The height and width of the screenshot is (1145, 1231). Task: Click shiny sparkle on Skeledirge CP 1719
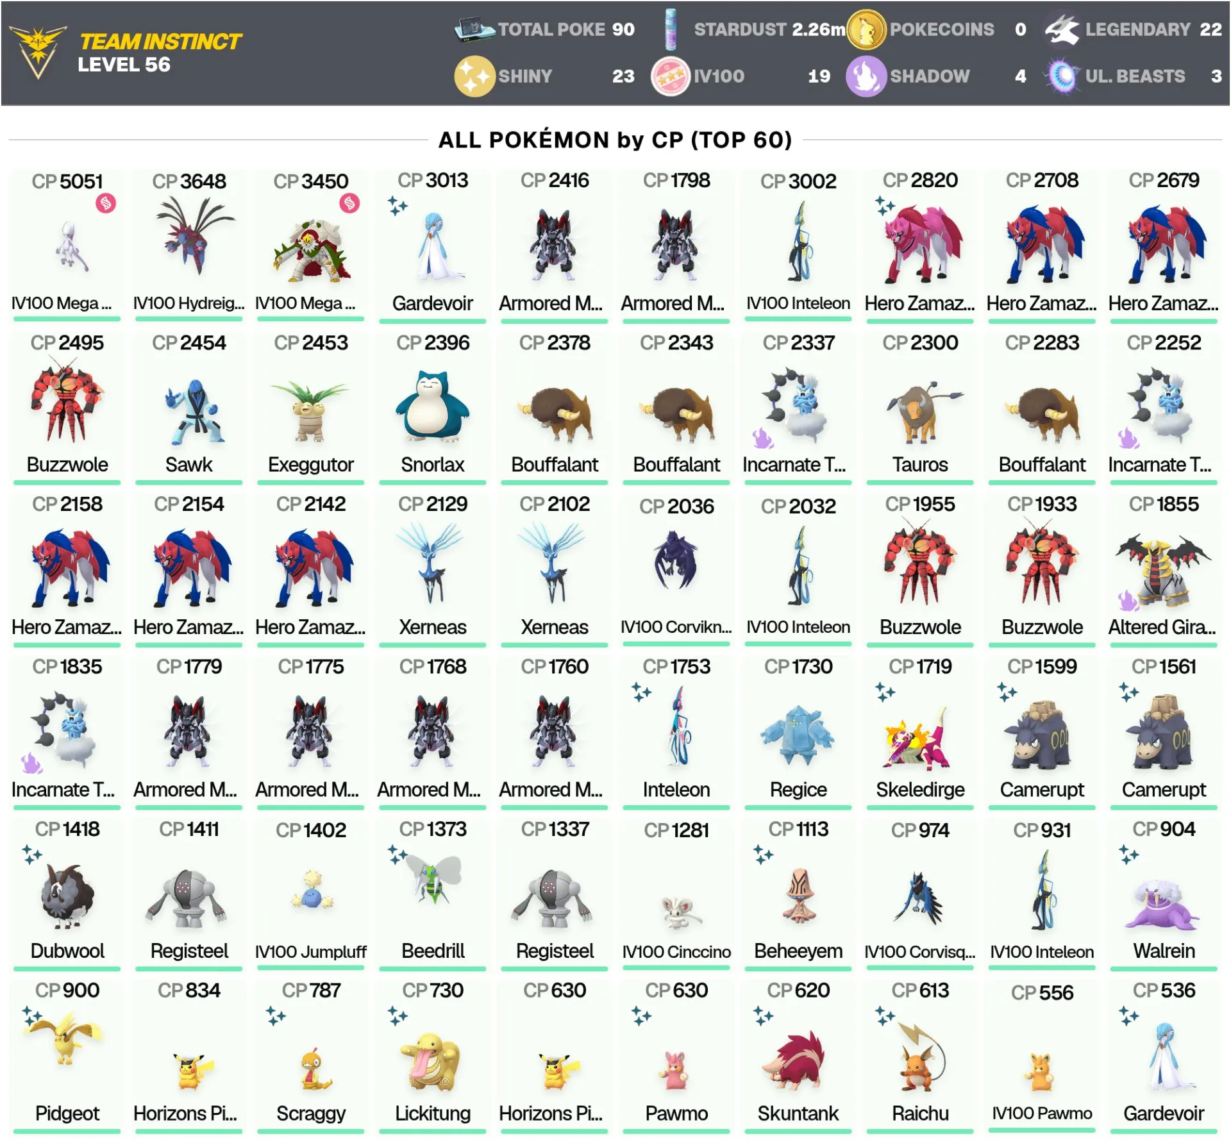[885, 693]
